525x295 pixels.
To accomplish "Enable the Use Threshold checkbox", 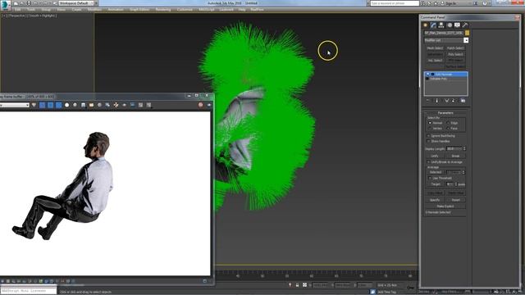I will 430,178.
